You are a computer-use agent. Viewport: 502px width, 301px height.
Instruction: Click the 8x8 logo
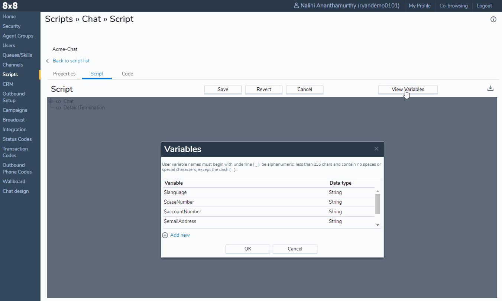click(x=10, y=6)
